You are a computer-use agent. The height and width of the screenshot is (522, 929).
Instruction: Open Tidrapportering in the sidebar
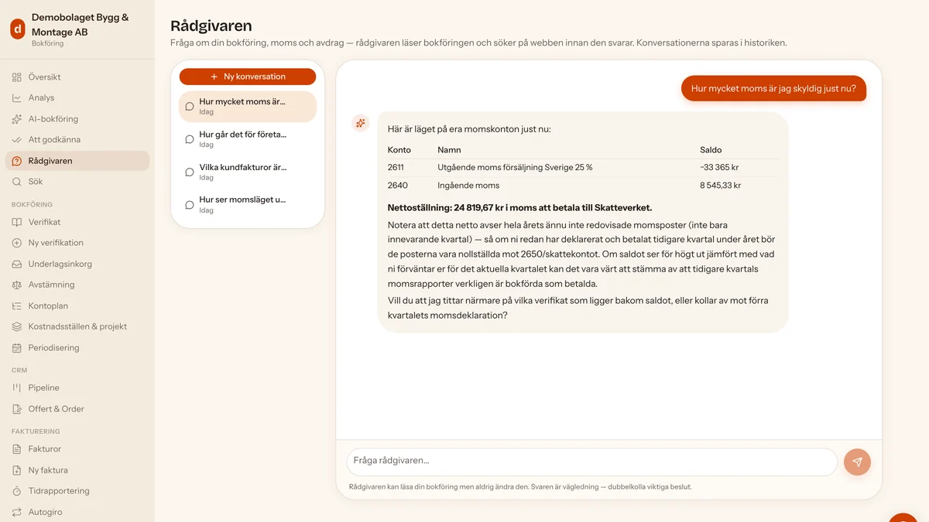coord(77,491)
